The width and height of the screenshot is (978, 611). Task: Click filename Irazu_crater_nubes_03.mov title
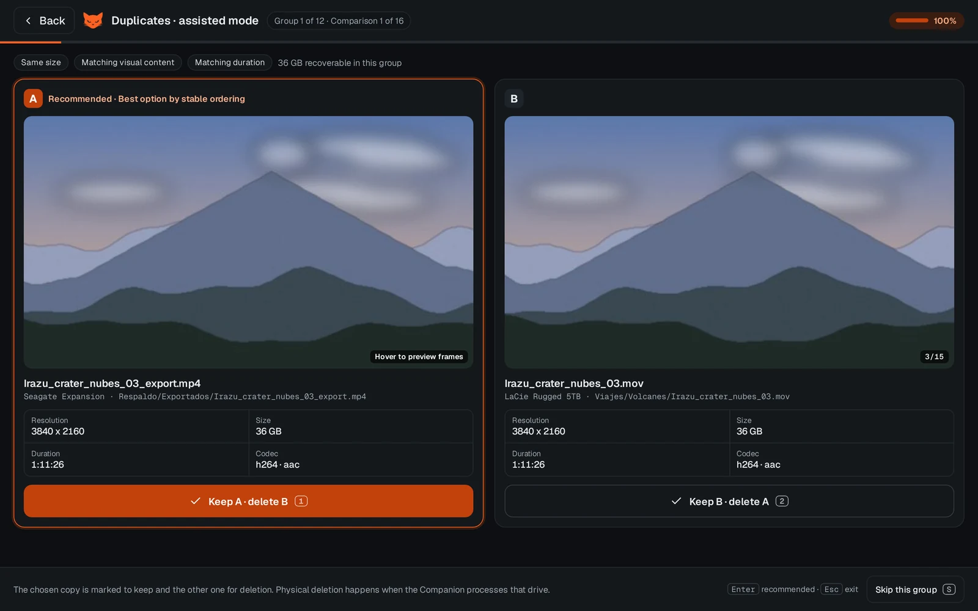pyautogui.click(x=574, y=384)
